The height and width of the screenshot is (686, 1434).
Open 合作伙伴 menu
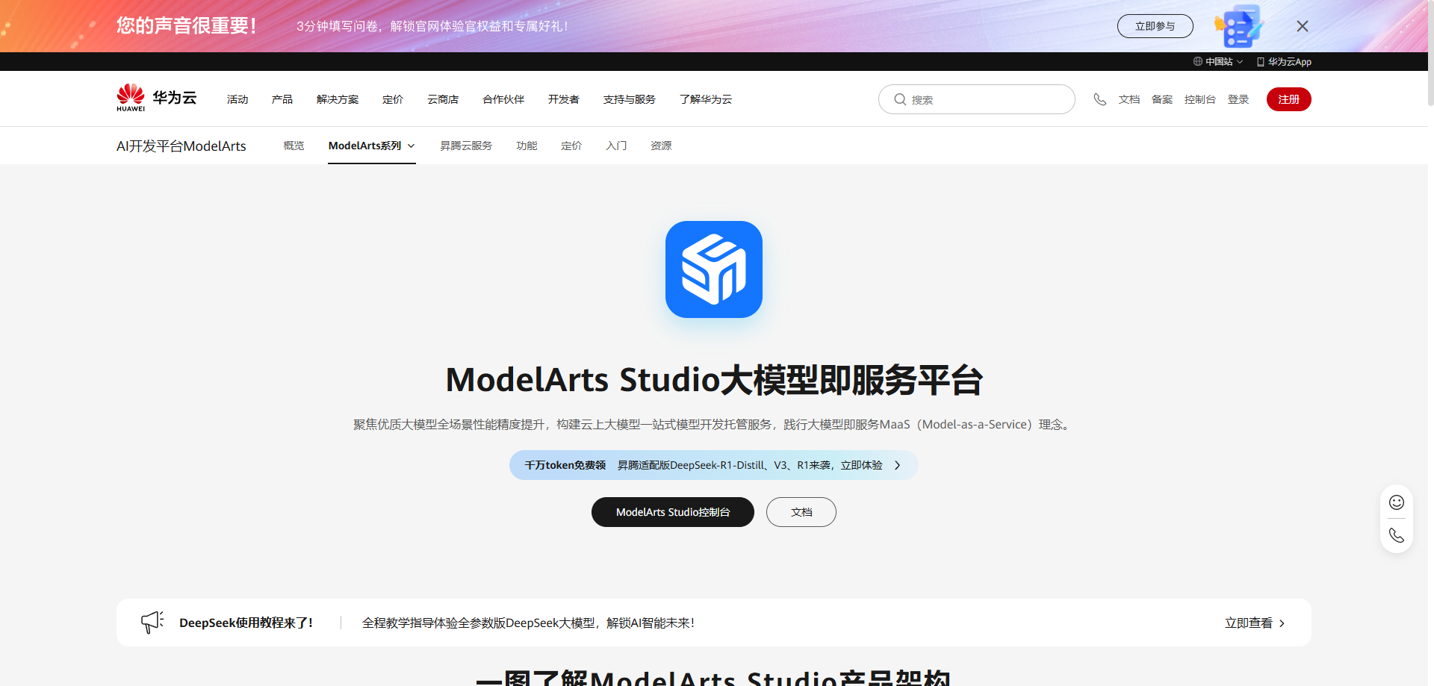[503, 99]
